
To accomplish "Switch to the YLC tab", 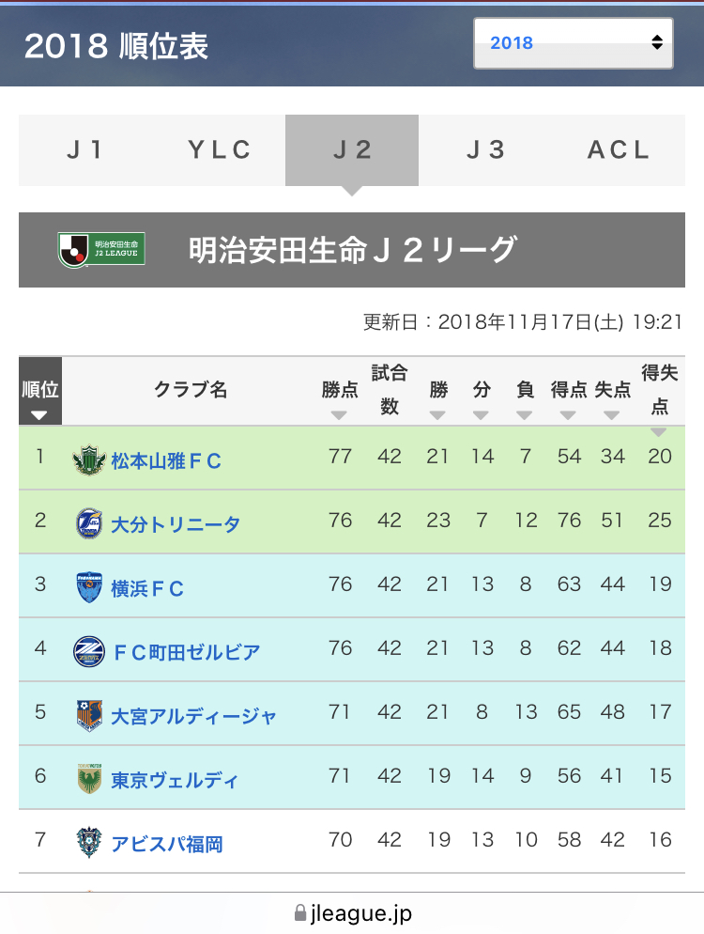I will pyautogui.click(x=220, y=150).
